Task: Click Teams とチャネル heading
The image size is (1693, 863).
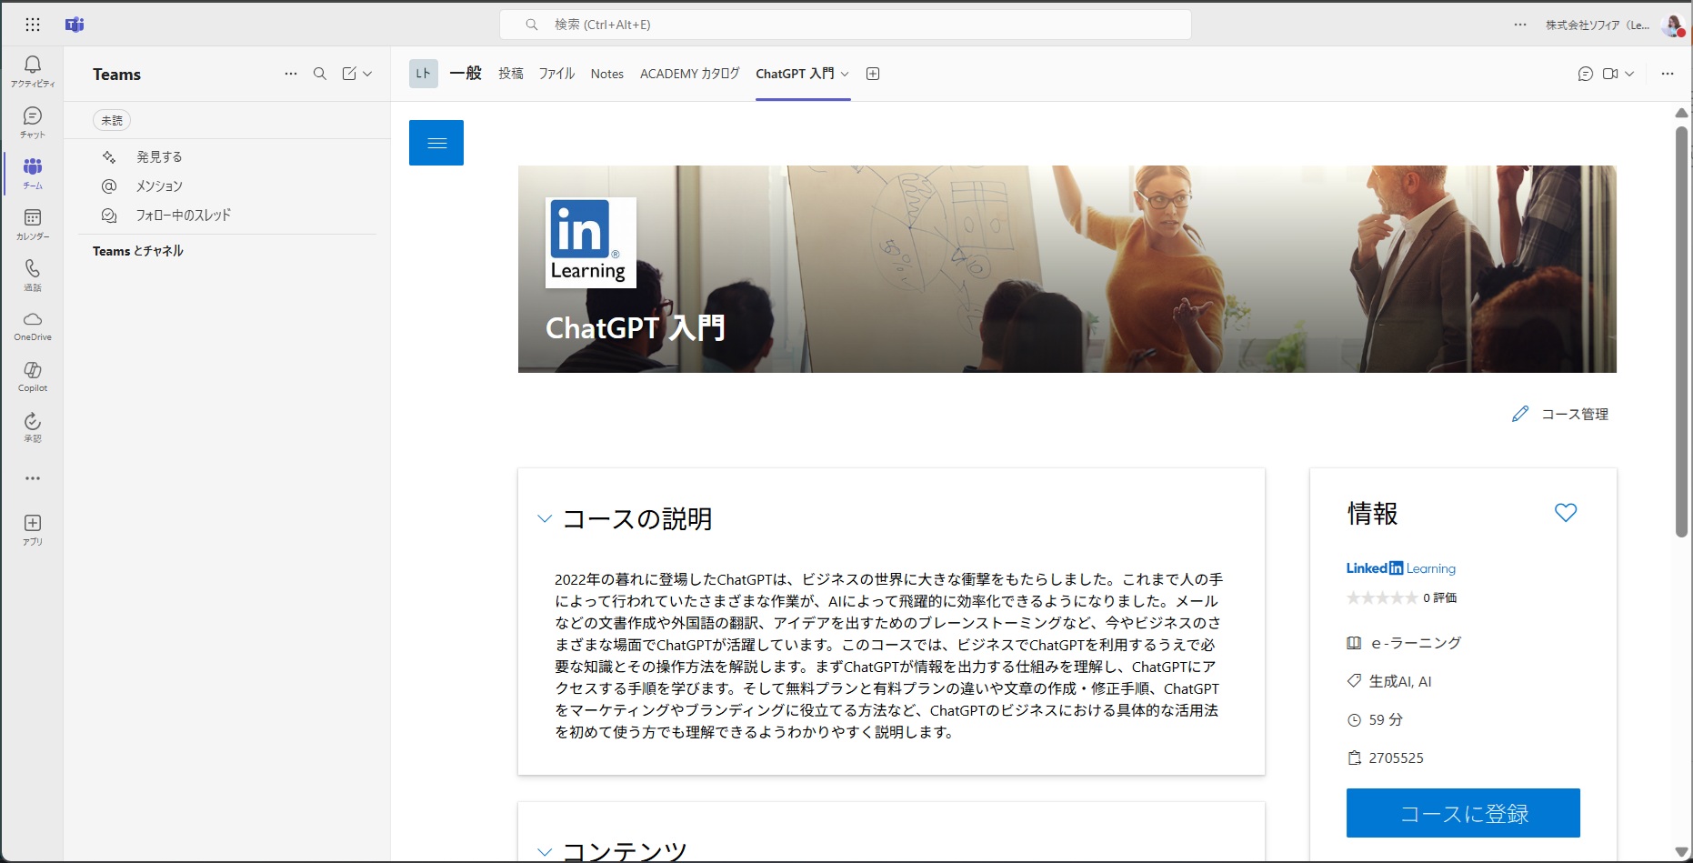Action: coord(138,251)
